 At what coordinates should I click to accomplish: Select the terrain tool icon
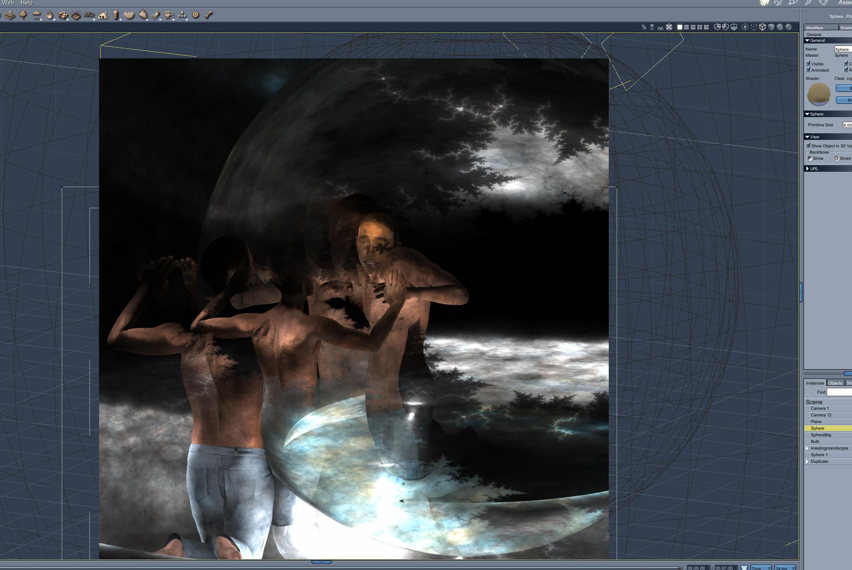(10, 15)
